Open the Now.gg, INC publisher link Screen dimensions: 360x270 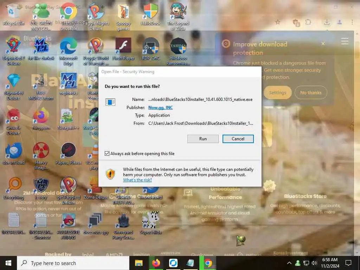click(x=160, y=108)
